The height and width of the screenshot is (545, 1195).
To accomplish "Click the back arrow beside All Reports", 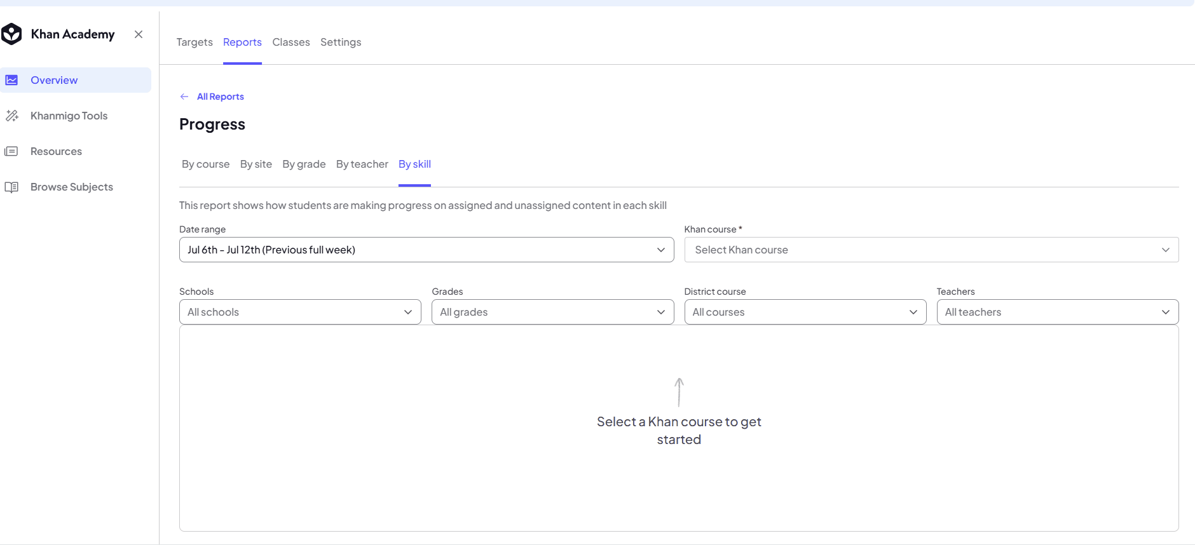I will point(184,97).
